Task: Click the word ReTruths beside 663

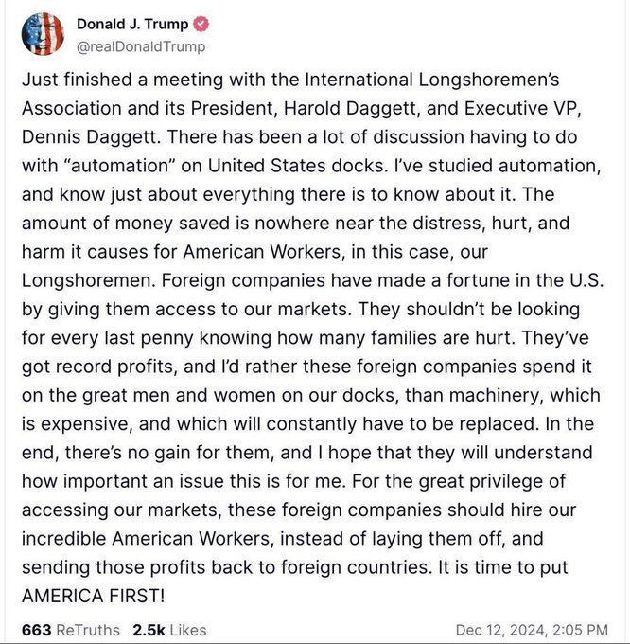Action: tap(88, 630)
